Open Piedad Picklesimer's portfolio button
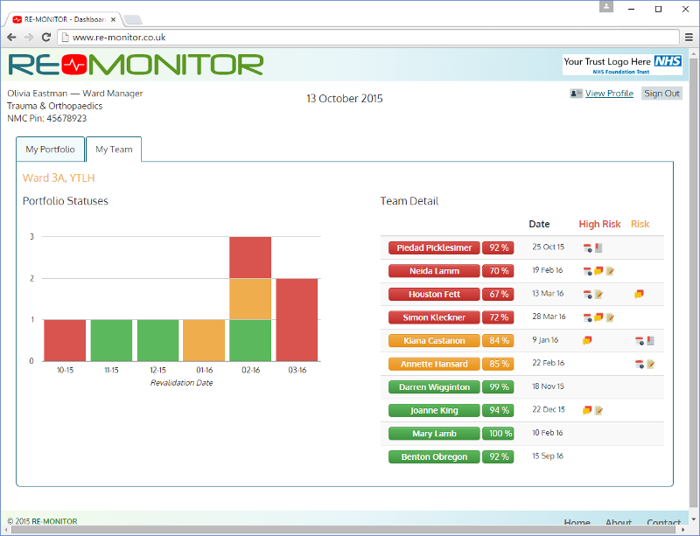 (x=434, y=247)
